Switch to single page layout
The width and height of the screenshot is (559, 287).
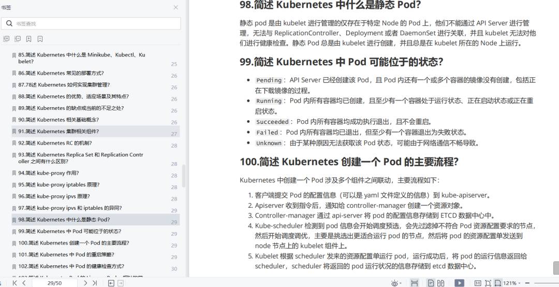pyautogui.click(x=431, y=283)
